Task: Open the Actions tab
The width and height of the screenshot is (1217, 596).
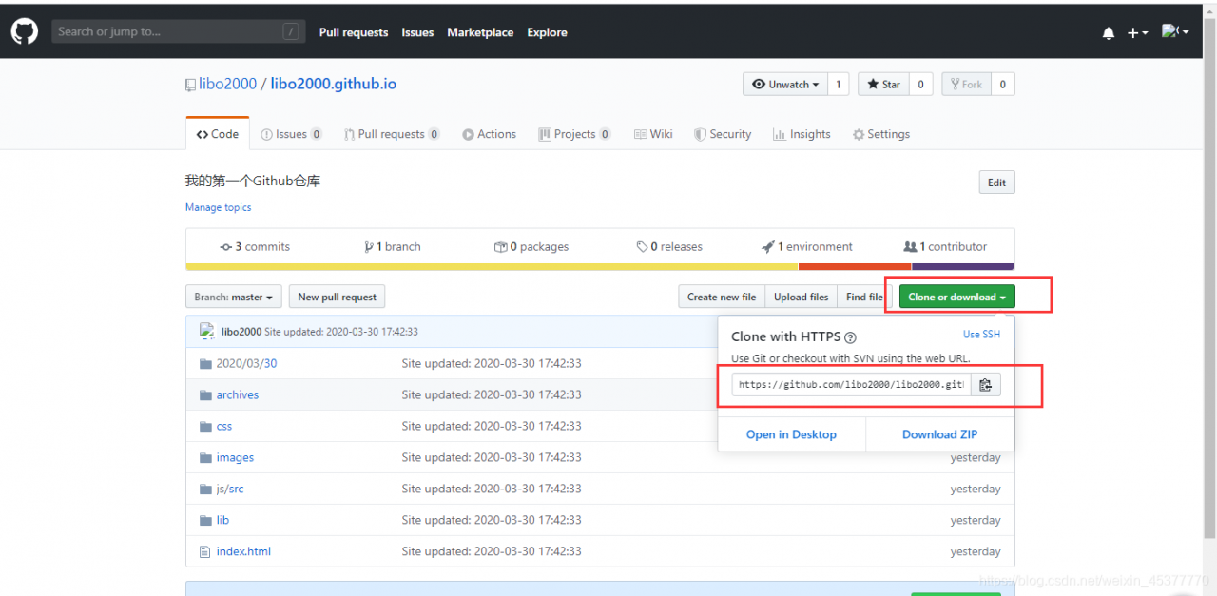Action: tap(490, 134)
